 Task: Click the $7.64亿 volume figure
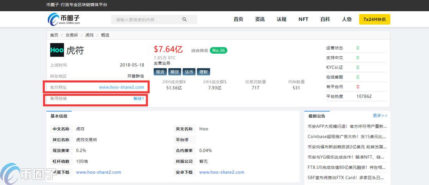(x=168, y=49)
